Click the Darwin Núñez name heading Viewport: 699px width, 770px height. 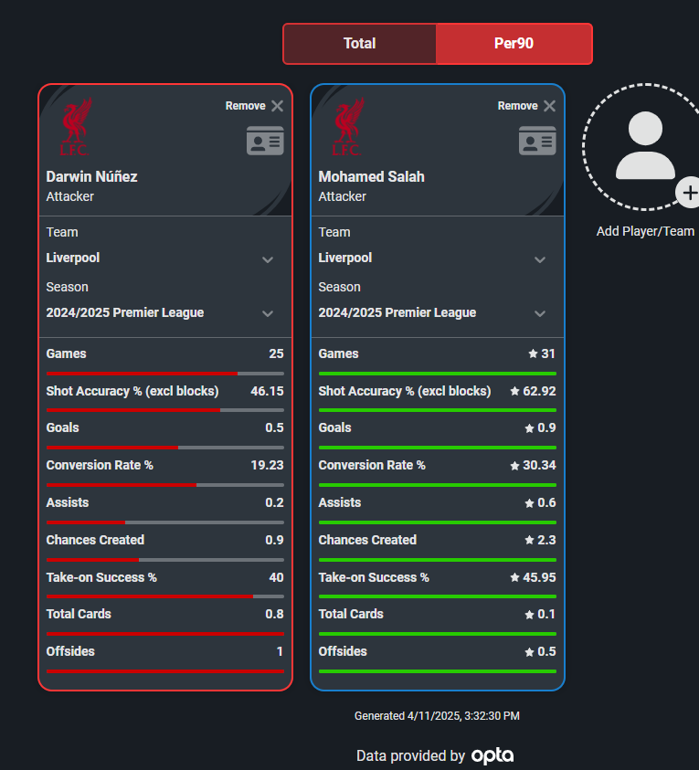coord(92,177)
